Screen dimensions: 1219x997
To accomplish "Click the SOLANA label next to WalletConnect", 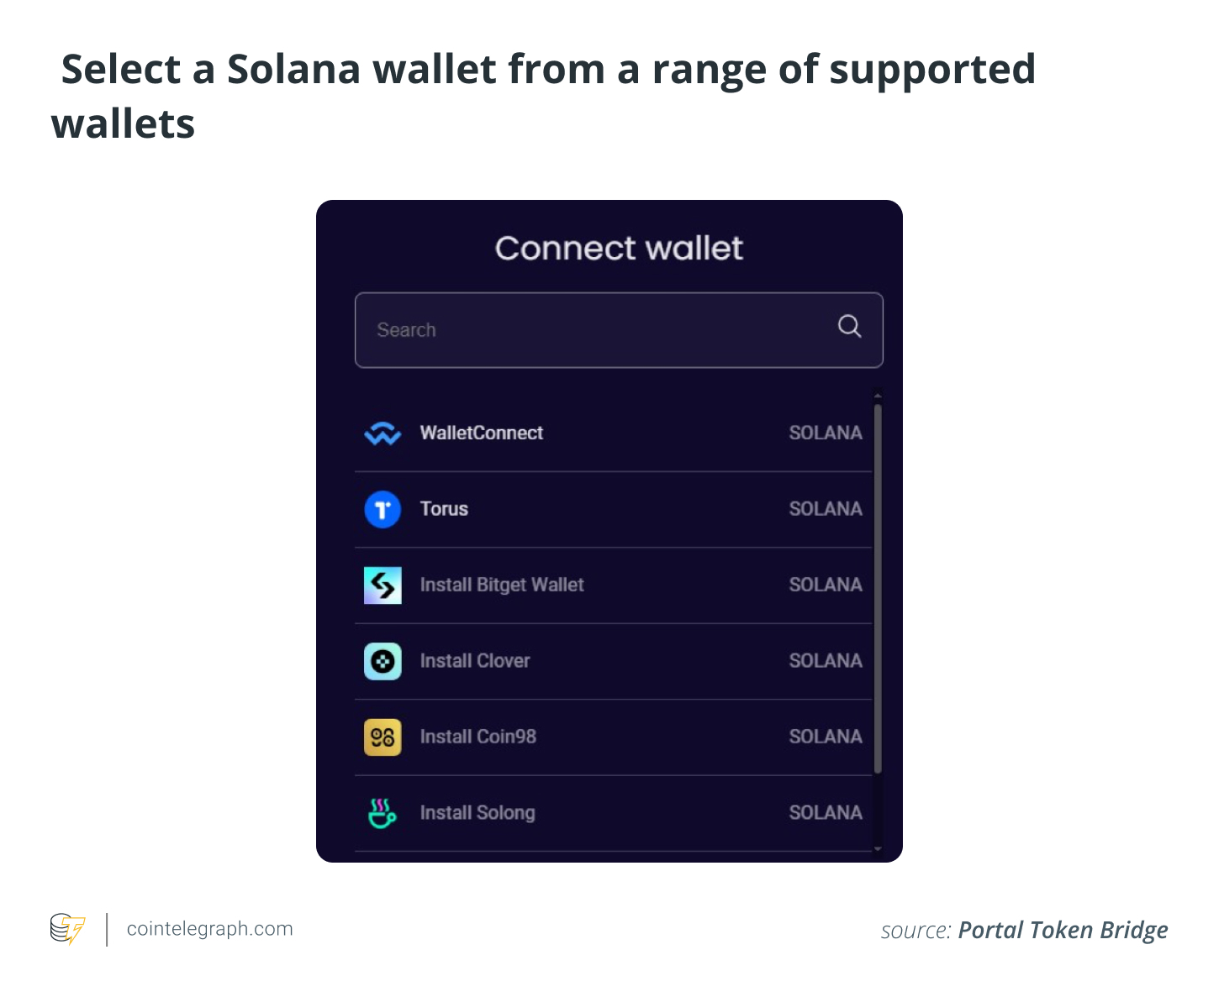I will tap(826, 433).
